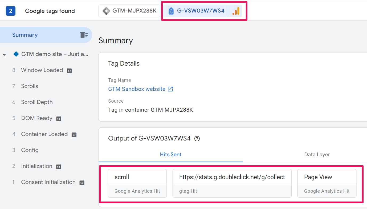
Task: Click the Tag Name field label
Action: [x=119, y=80]
